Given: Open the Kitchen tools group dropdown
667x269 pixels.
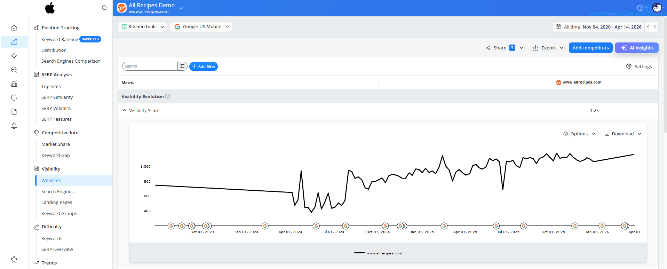Looking at the screenshot, I should pos(143,27).
